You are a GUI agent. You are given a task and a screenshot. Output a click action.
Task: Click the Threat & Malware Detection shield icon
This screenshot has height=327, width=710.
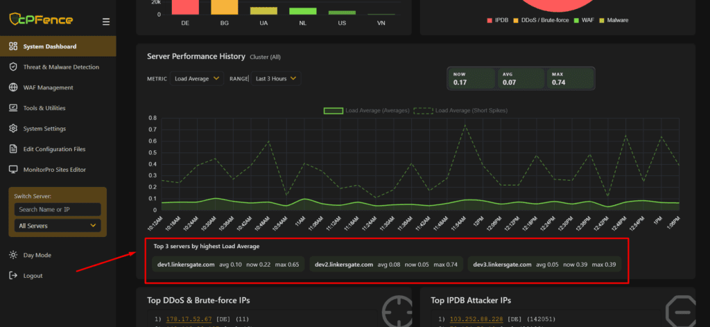click(x=13, y=67)
